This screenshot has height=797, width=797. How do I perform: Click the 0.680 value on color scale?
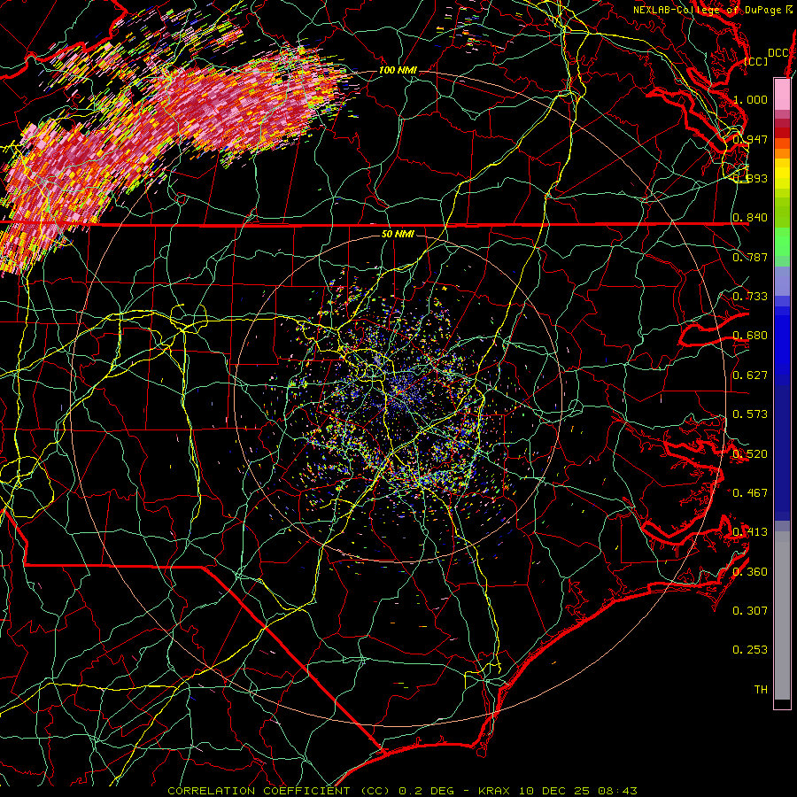point(750,336)
